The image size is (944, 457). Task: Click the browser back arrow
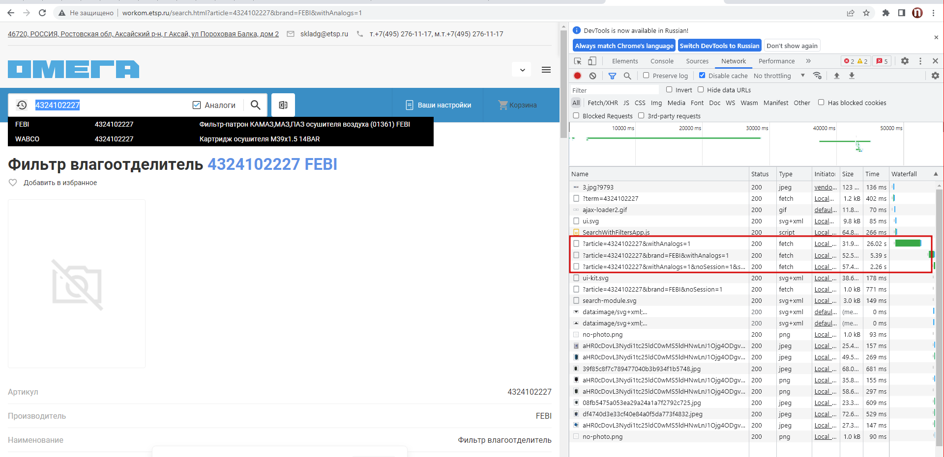coord(11,13)
